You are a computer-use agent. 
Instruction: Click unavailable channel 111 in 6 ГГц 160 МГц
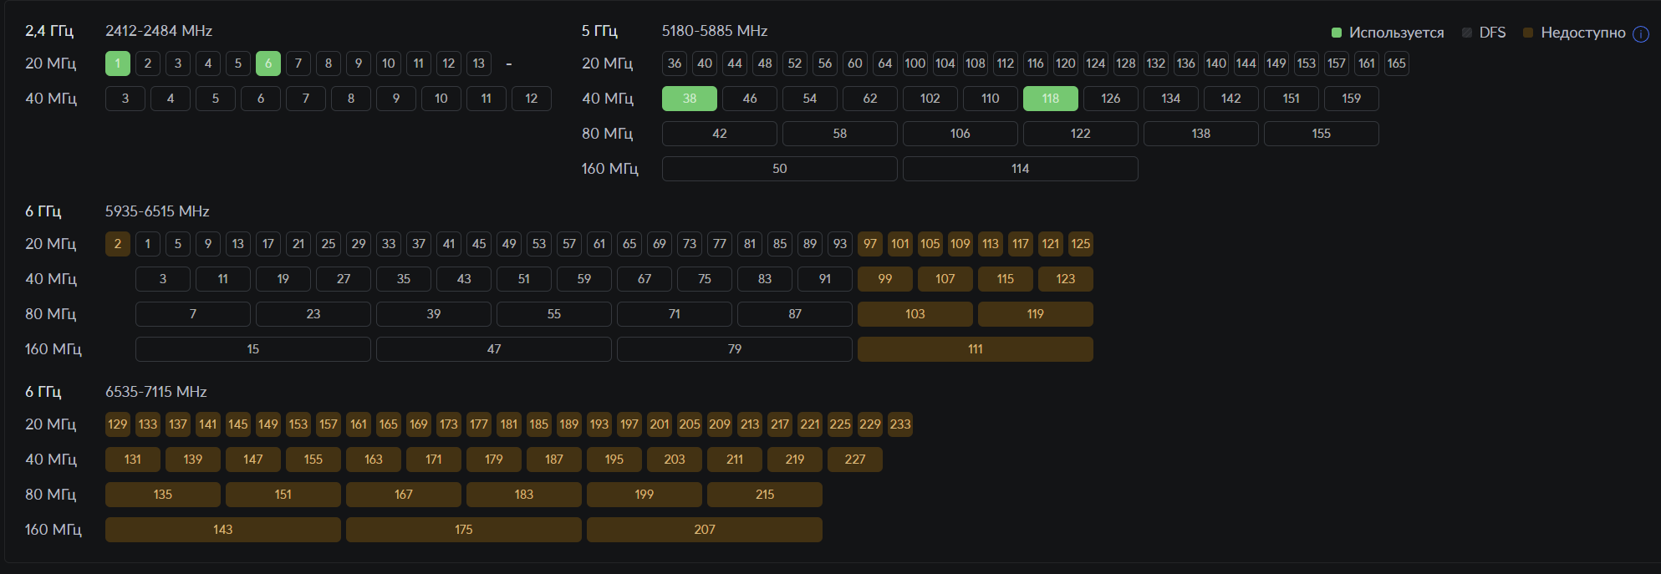[x=976, y=349]
